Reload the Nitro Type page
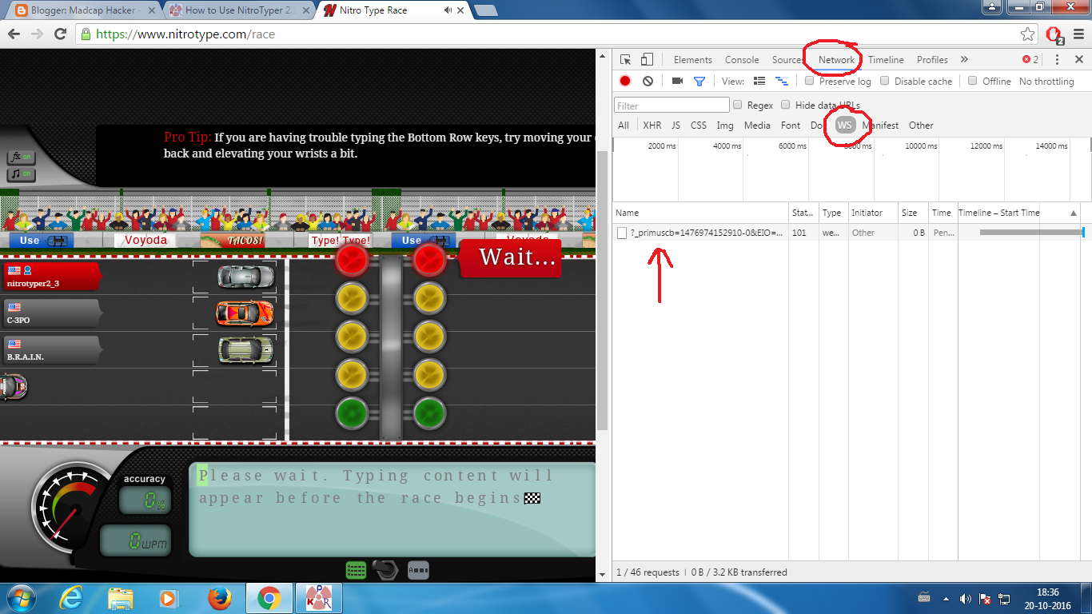 pos(60,34)
